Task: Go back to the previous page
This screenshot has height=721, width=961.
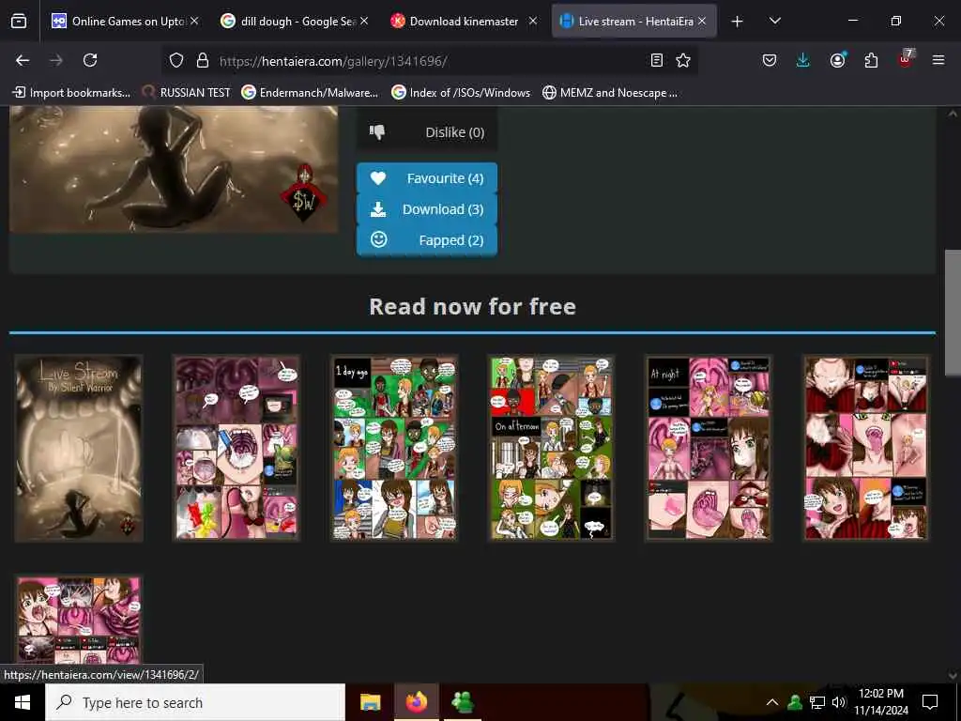Action: pos(23,60)
